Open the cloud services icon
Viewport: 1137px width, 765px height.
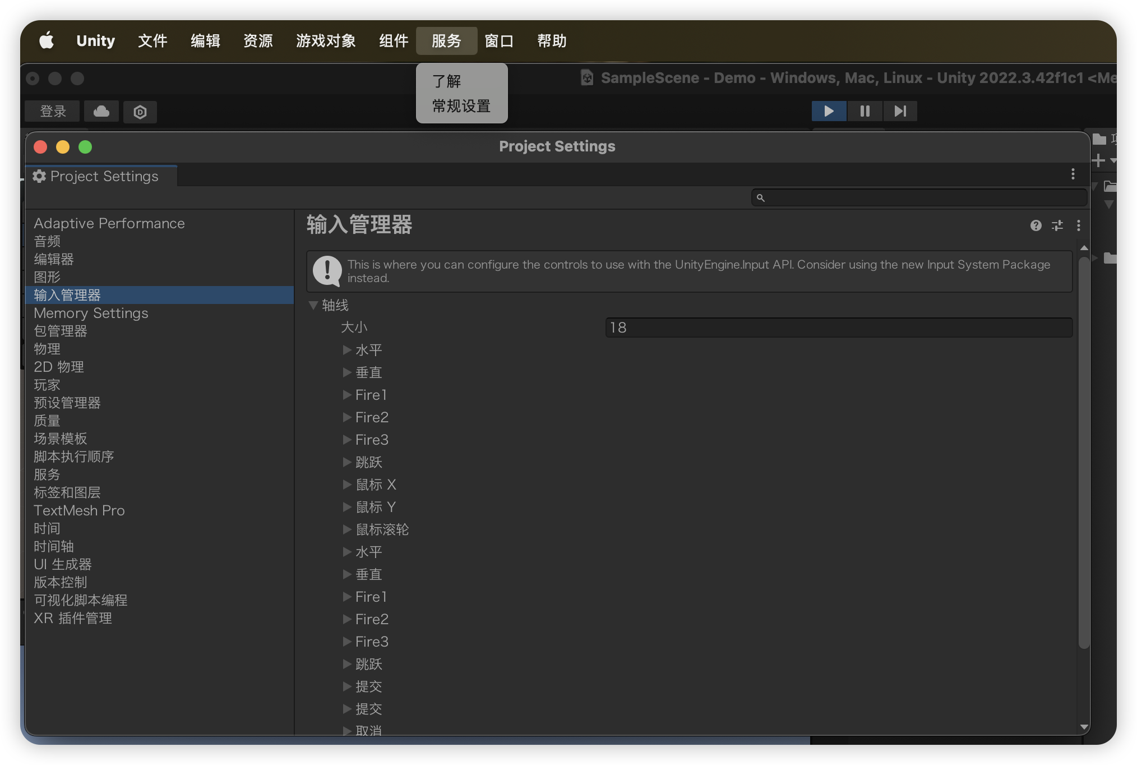pyautogui.click(x=101, y=111)
